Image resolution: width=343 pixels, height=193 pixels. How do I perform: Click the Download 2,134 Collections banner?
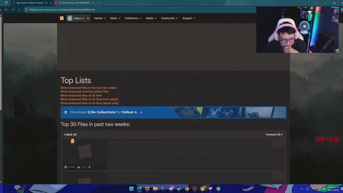click(x=173, y=112)
